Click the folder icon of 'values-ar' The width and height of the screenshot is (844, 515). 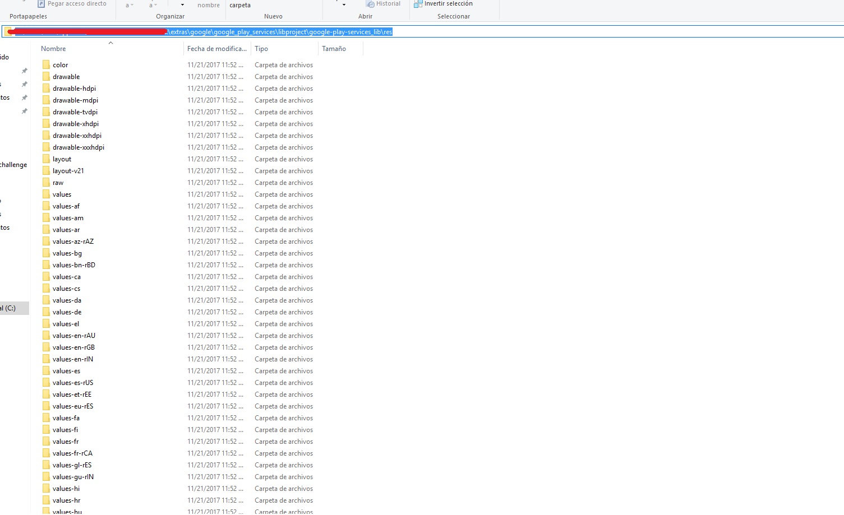47,230
